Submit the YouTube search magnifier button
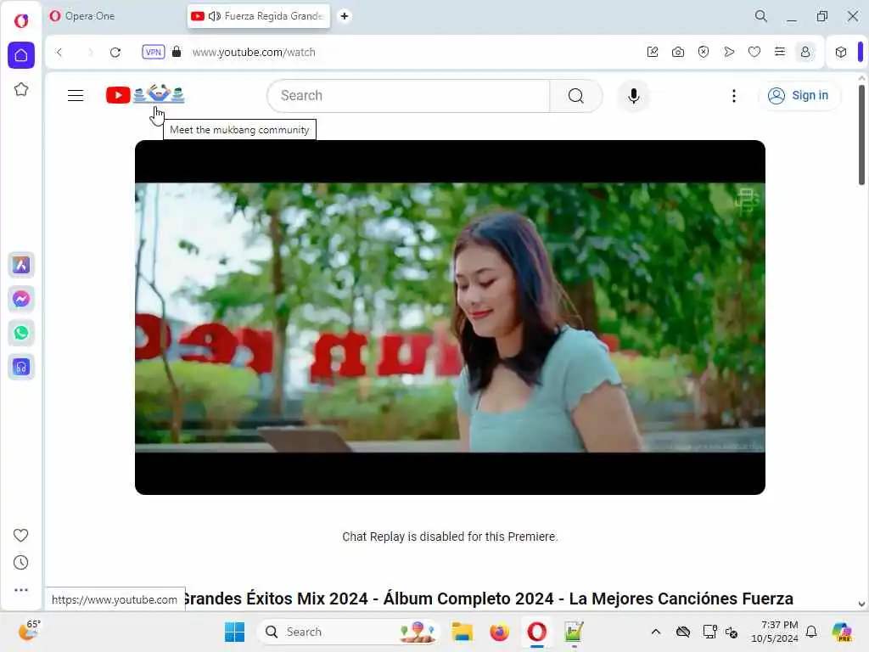 576,95
